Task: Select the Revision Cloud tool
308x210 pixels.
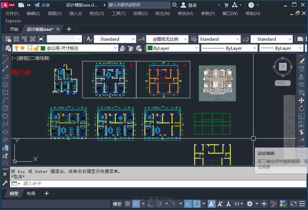Action: click(5, 116)
